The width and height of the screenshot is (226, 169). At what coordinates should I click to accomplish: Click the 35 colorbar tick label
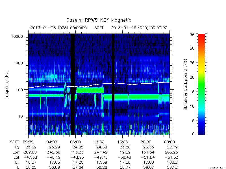192,35
